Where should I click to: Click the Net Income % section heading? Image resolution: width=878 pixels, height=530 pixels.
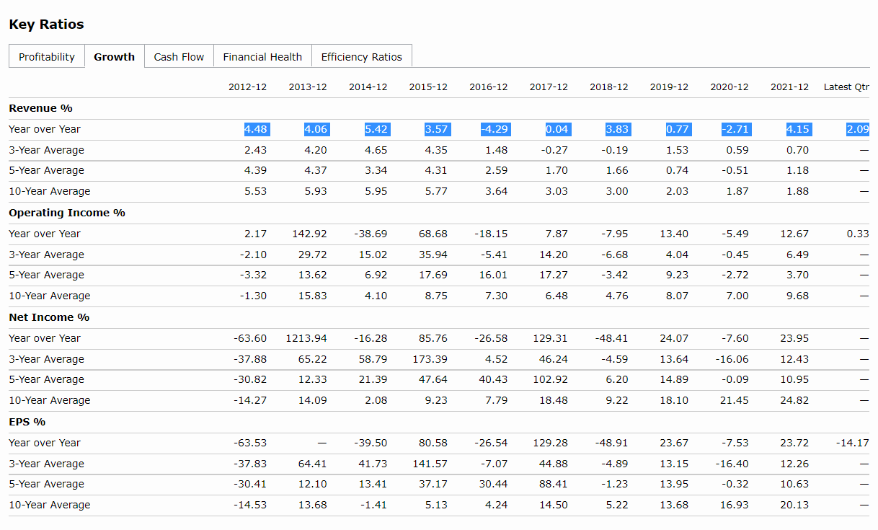(x=49, y=317)
